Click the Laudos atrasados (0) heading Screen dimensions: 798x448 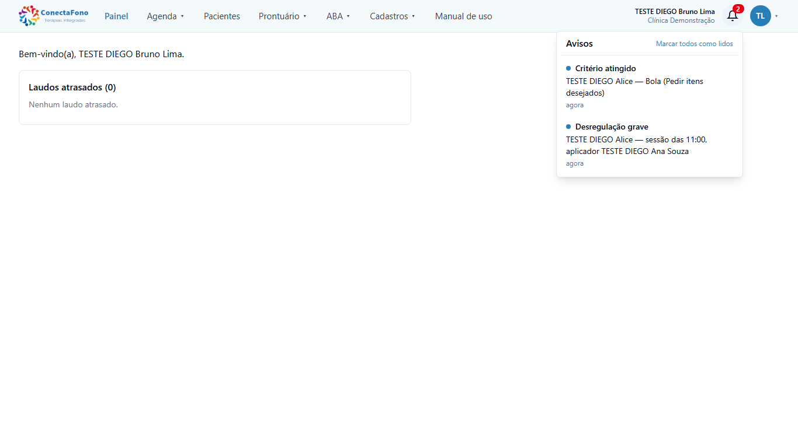72,87
